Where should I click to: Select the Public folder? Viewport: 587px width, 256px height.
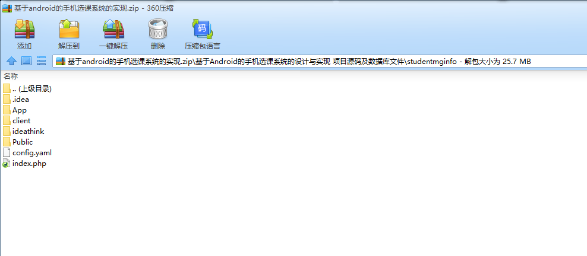18,142
